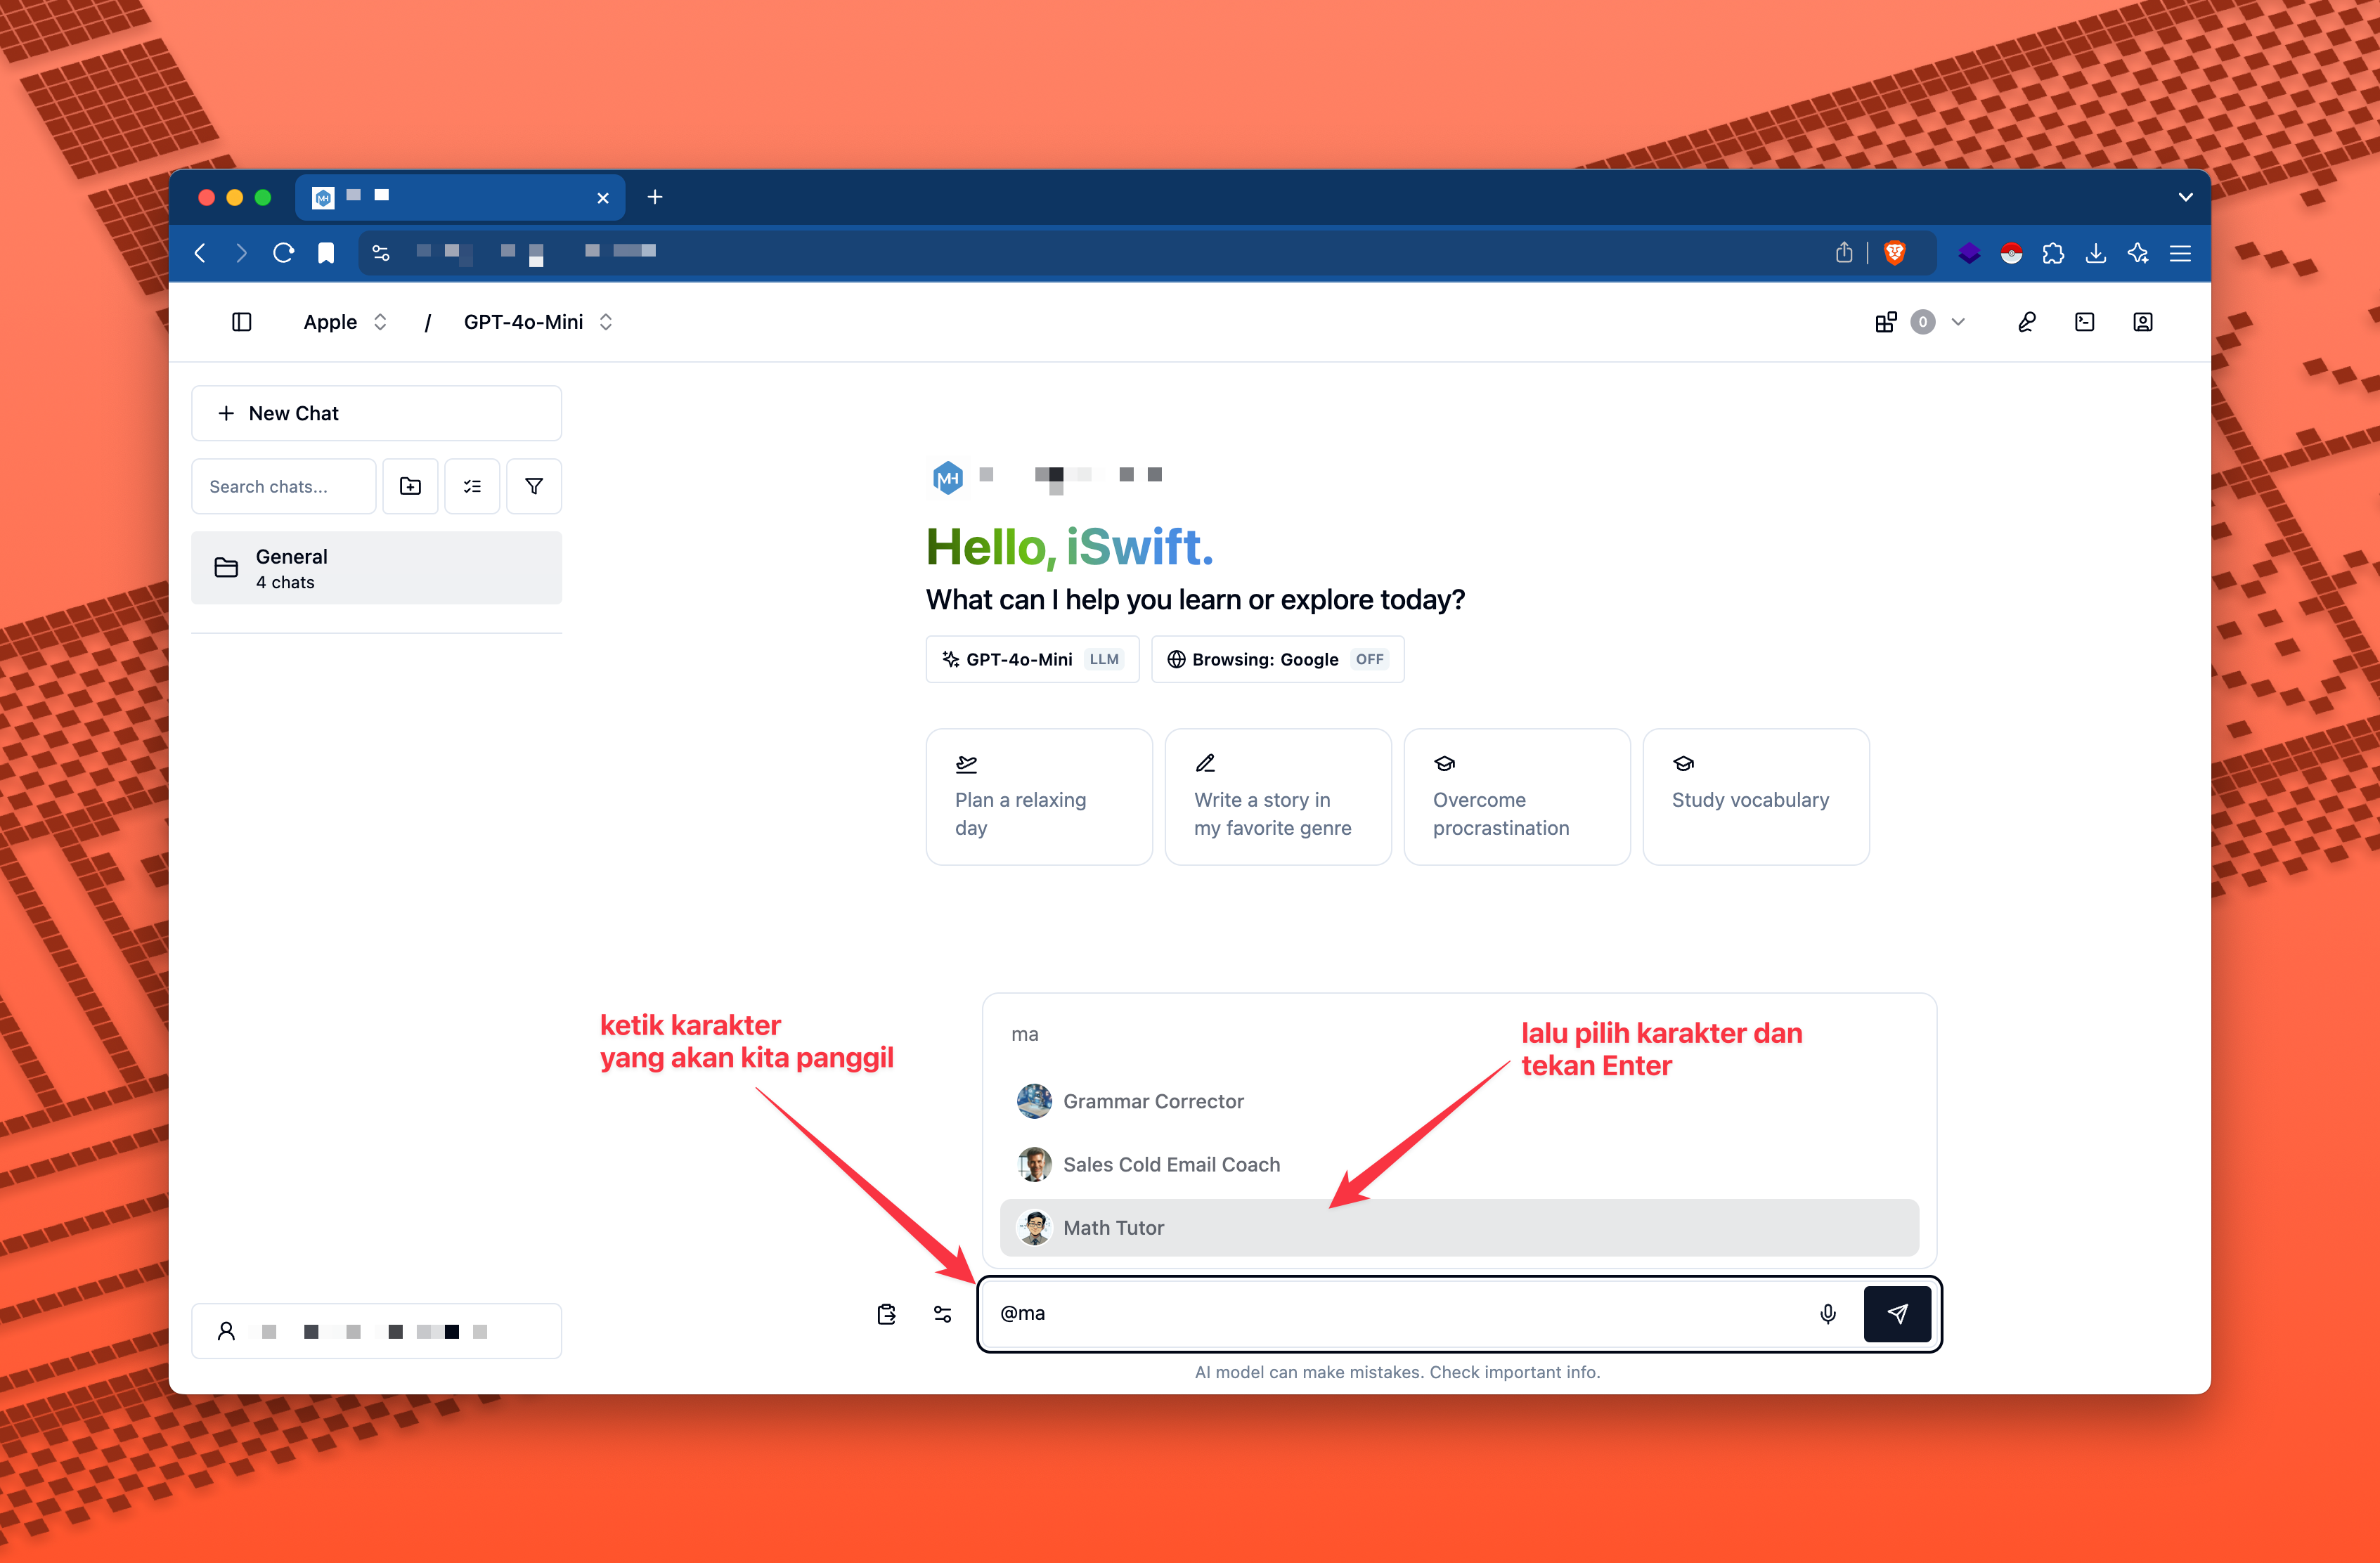Open the API key icon

2026,322
